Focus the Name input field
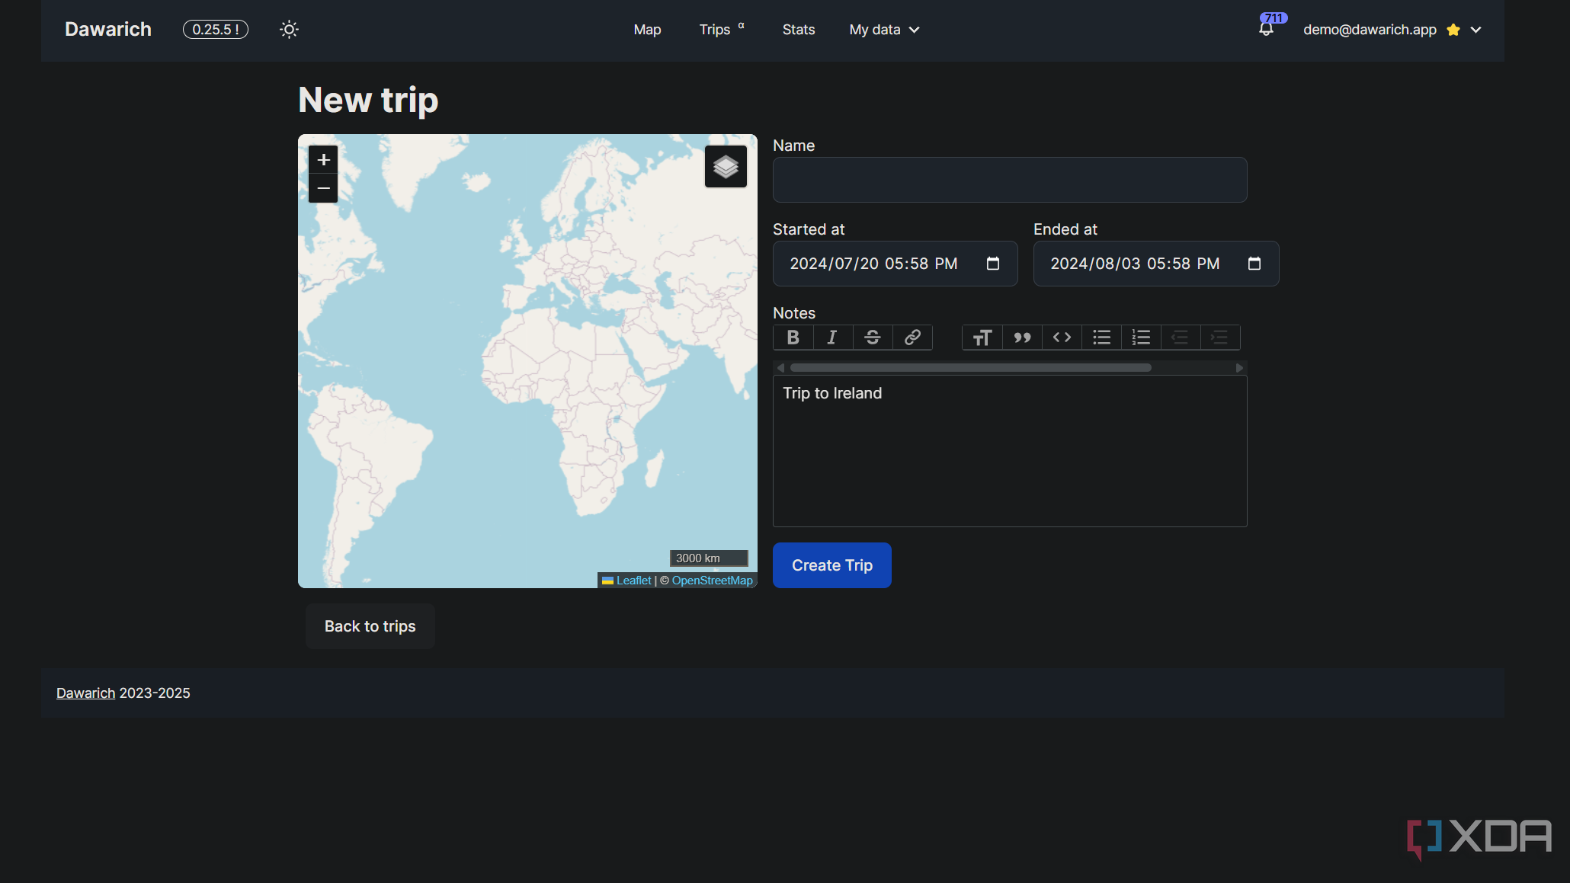This screenshot has width=1570, height=883. click(x=1010, y=180)
